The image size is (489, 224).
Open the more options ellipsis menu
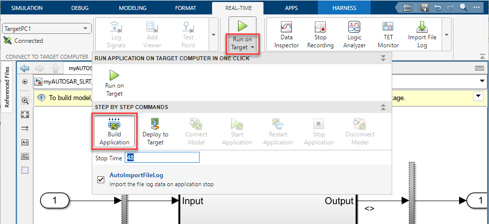477,8
